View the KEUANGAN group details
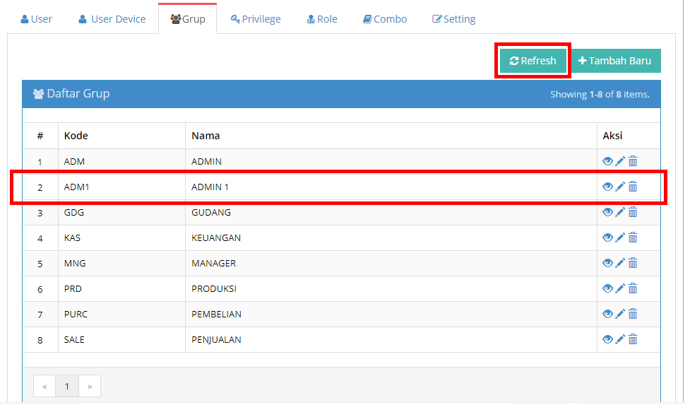690x405 pixels. [607, 237]
